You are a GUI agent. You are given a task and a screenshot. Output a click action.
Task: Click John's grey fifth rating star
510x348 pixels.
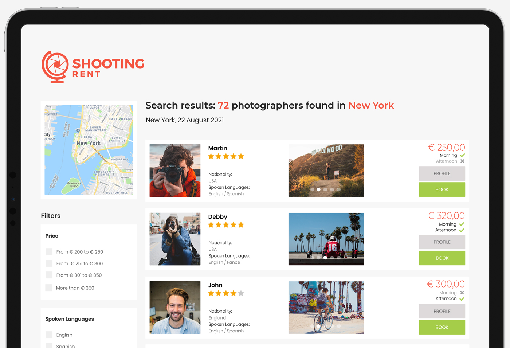(241, 293)
